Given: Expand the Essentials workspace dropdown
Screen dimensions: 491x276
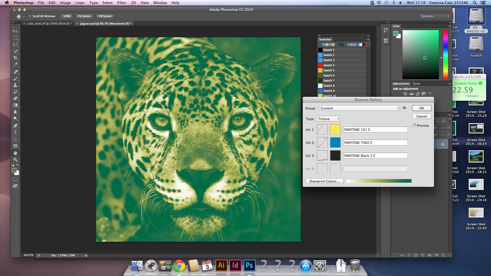Looking at the screenshot, I should pyautogui.click(x=435, y=16).
